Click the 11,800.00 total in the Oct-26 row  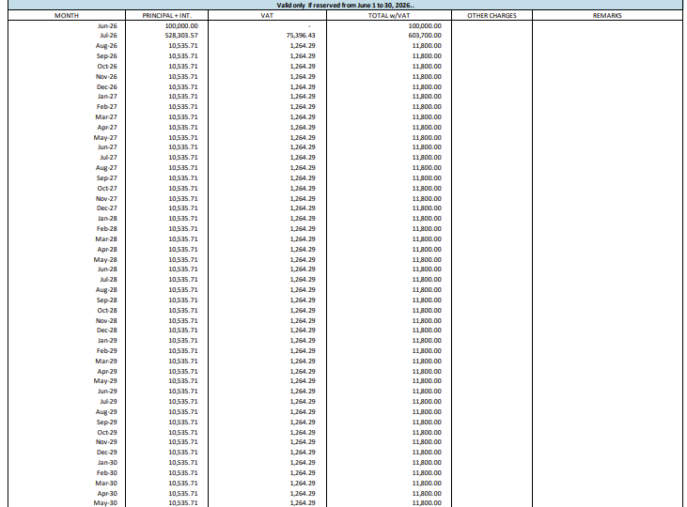427,67
